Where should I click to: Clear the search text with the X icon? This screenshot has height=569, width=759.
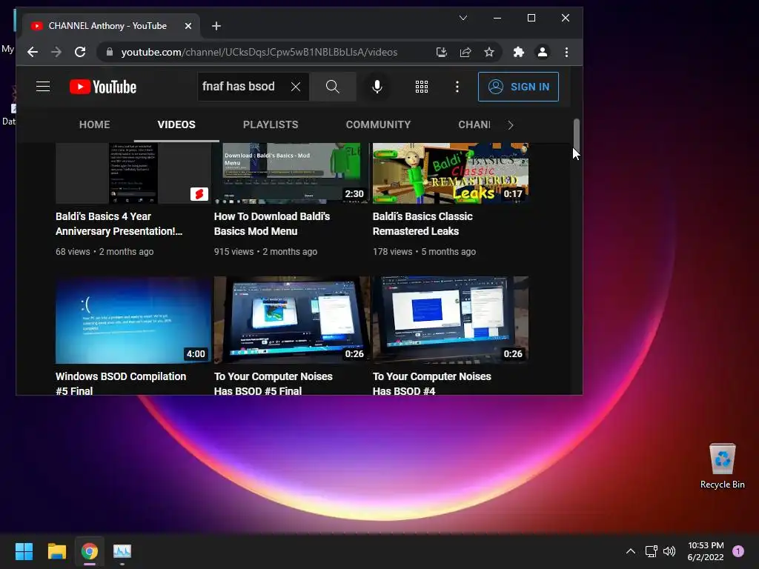click(x=295, y=87)
